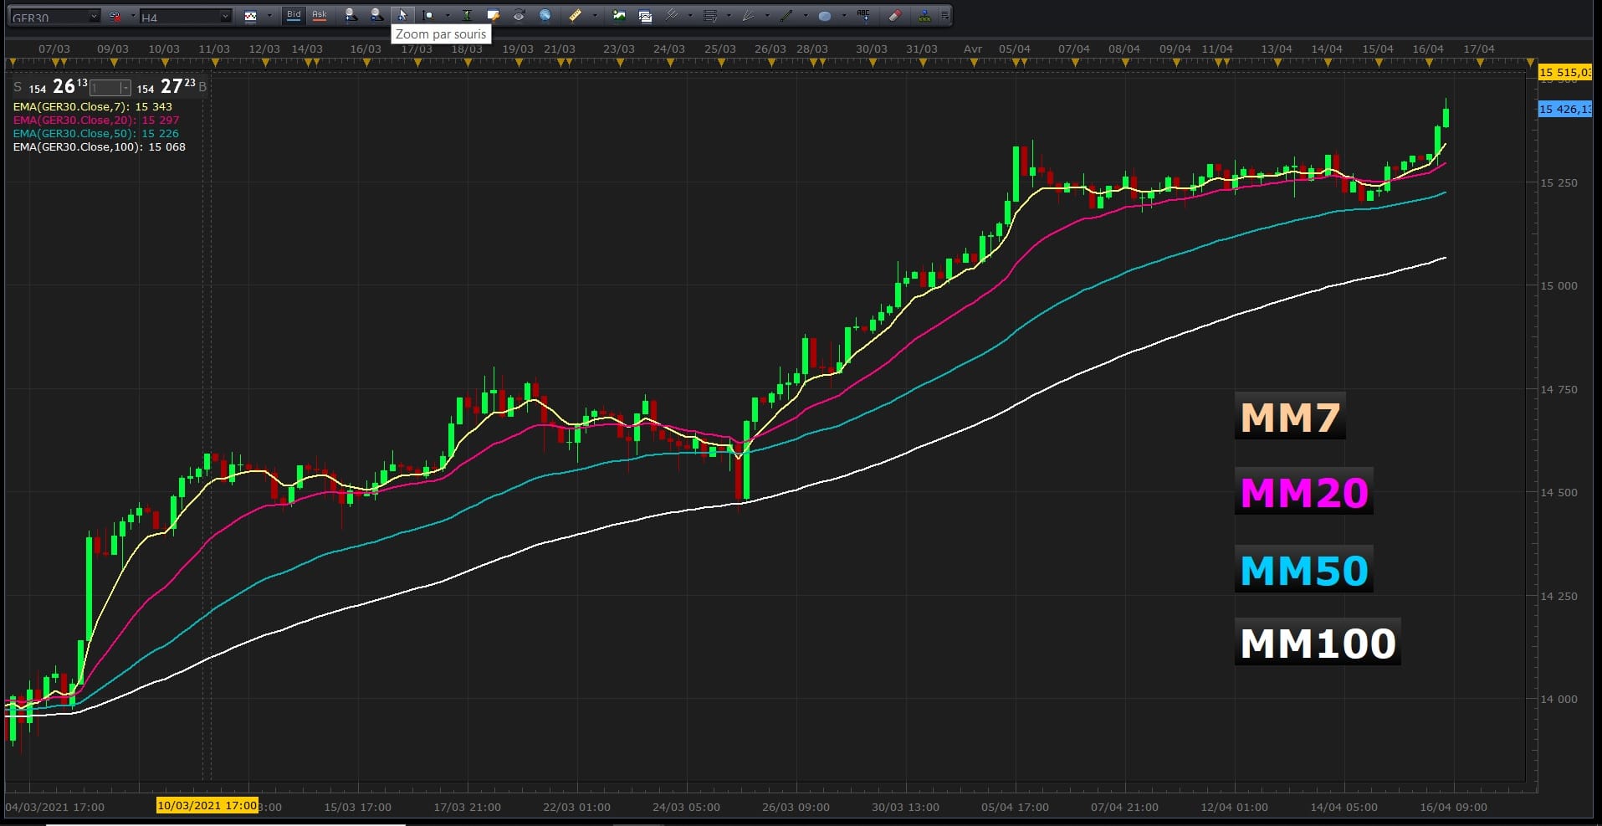The image size is (1602, 826).
Task: Click the 16/04 09:00 time axis label
Action: click(1454, 807)
